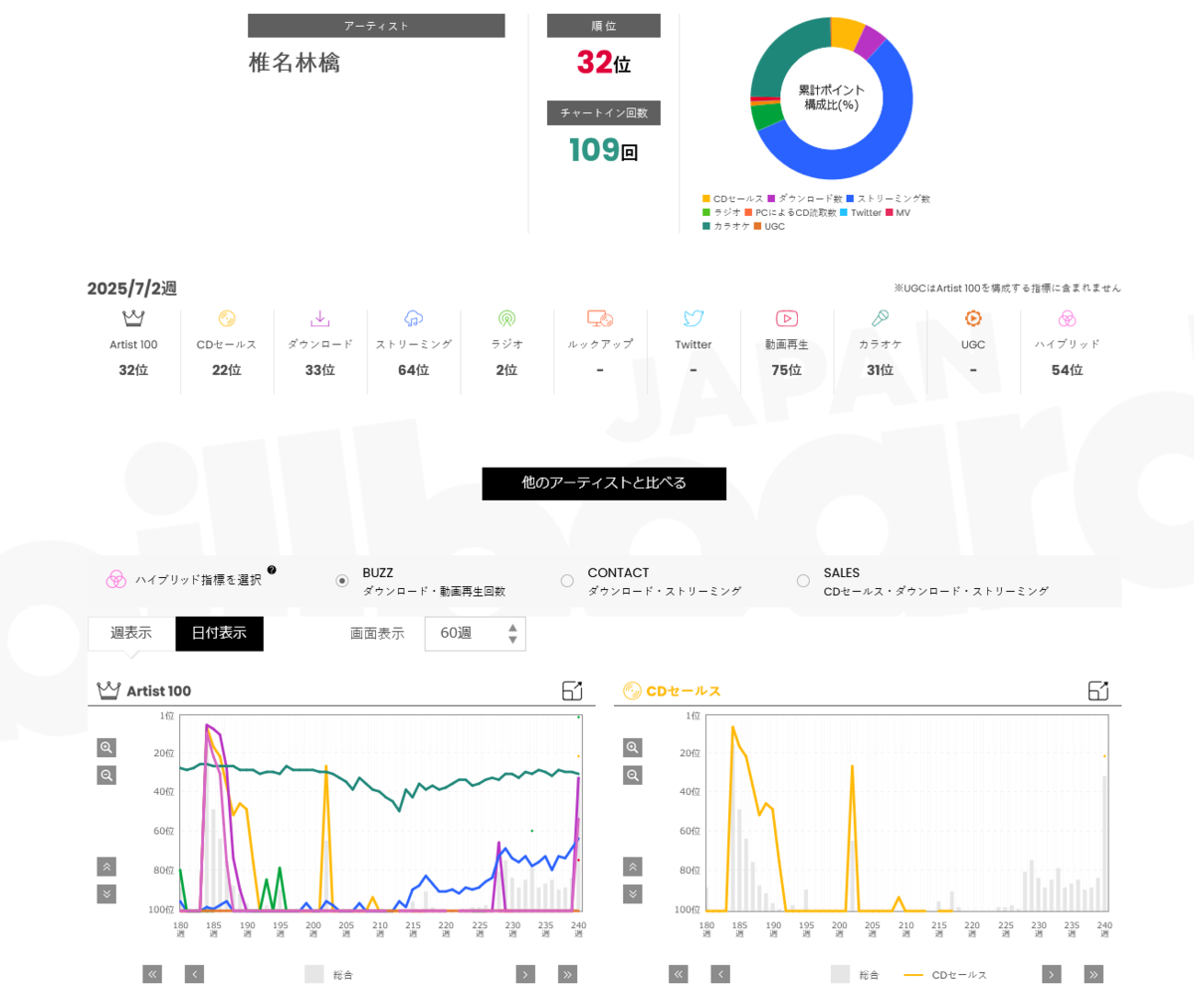Click the ラジオ antenna icon in metrics row
Image resolution: width=1194 pixels, height=986 pixels.
[506, 318]
